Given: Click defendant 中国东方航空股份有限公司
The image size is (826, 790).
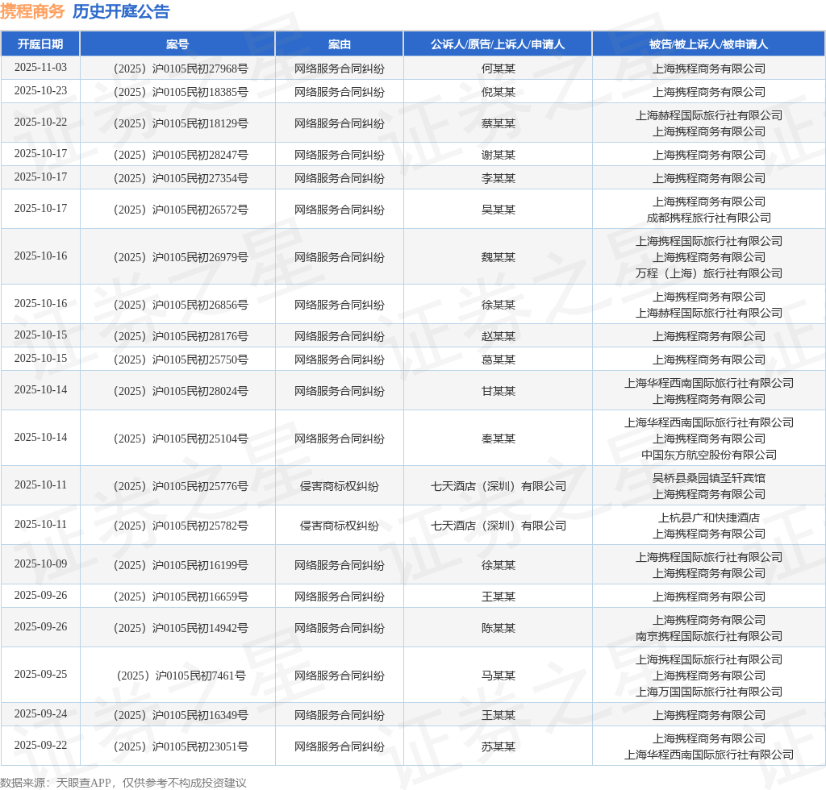Looking at the screenshot, I should coord(708,455).
